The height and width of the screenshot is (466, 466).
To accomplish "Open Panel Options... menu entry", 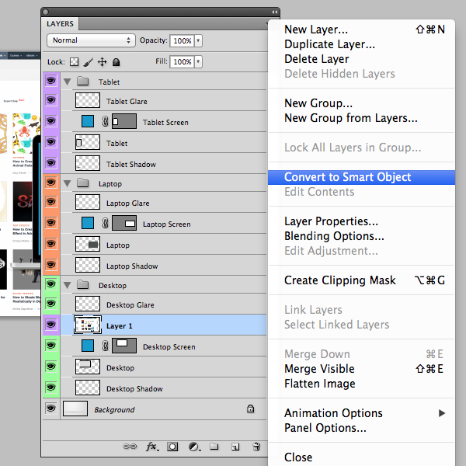I will (361, 428).
